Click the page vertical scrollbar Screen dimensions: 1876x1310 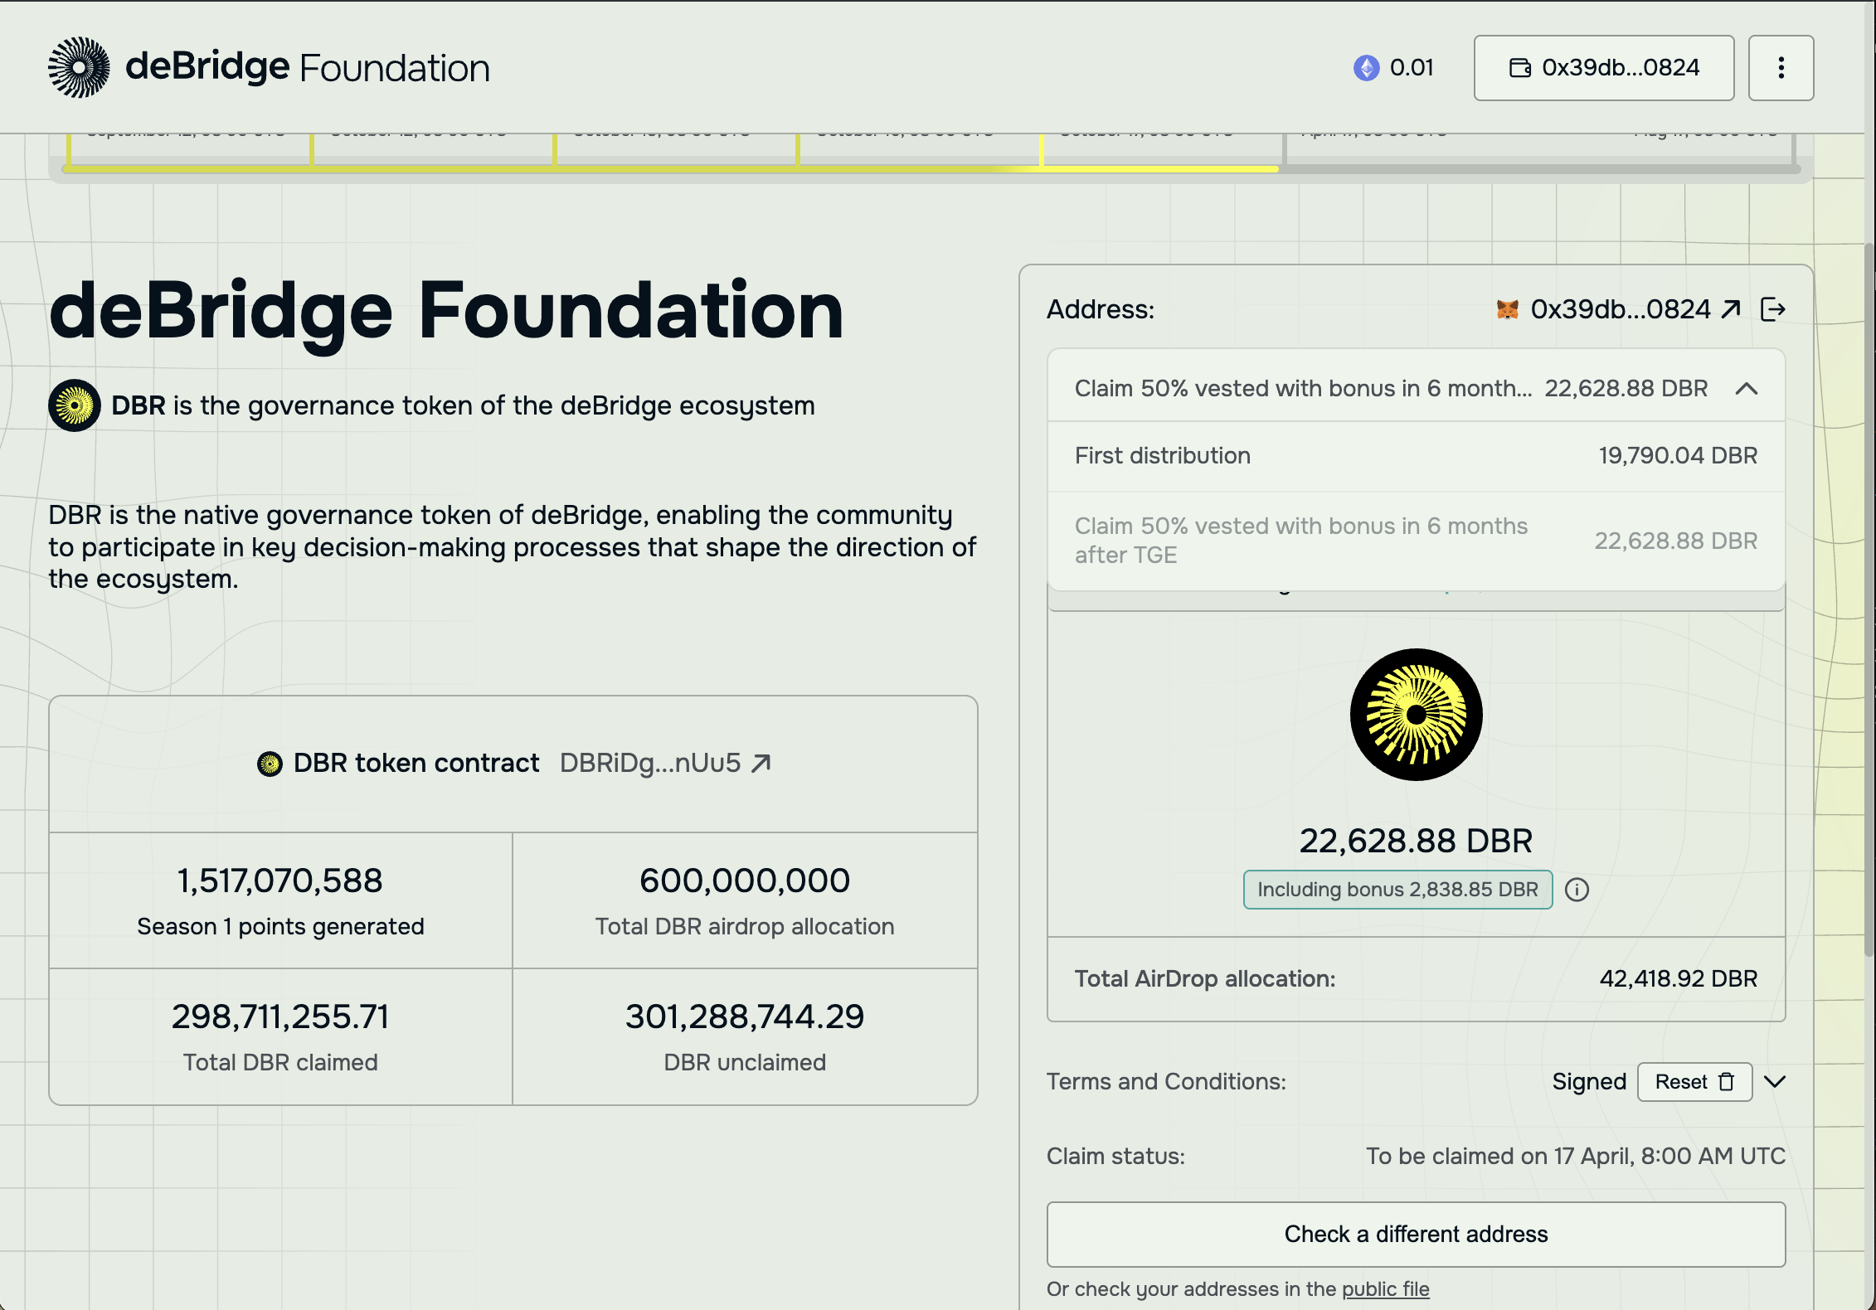point(1869,600)
